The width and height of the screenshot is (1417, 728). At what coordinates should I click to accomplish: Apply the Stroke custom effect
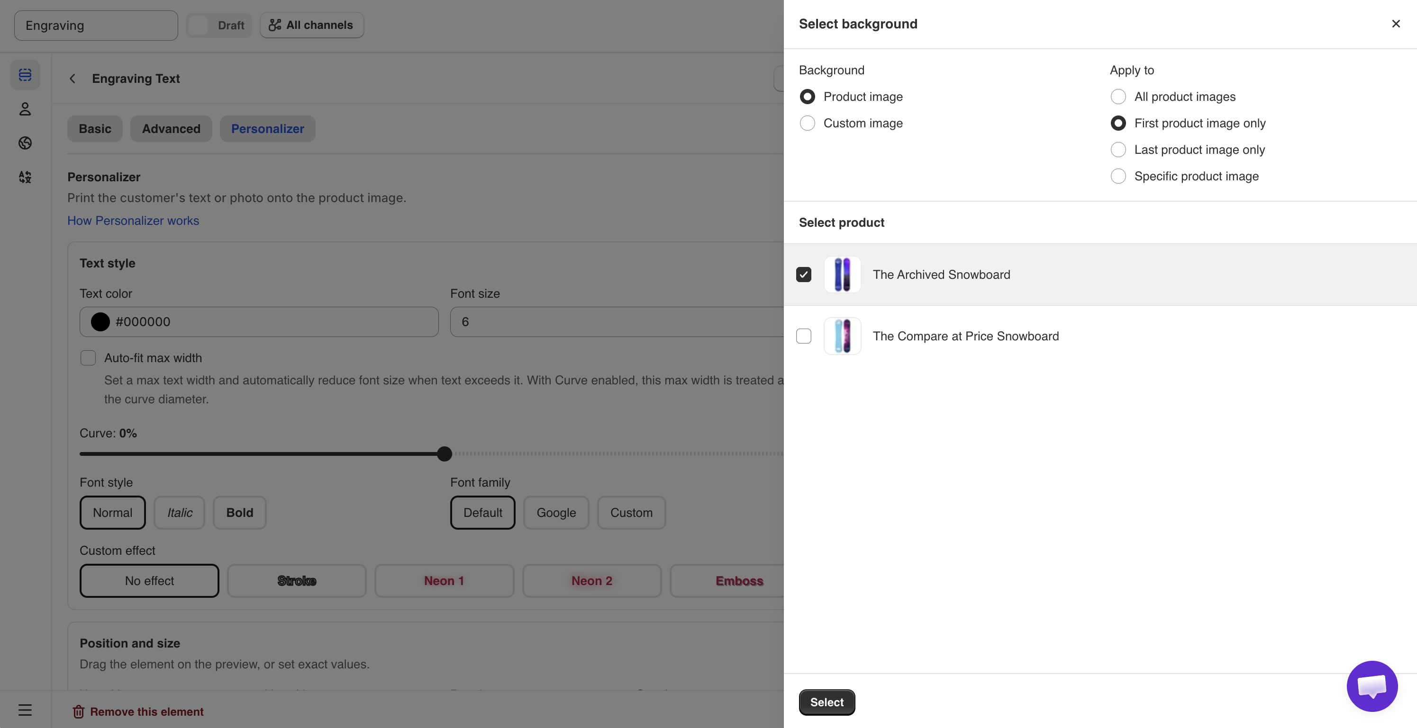coord(297,581)
